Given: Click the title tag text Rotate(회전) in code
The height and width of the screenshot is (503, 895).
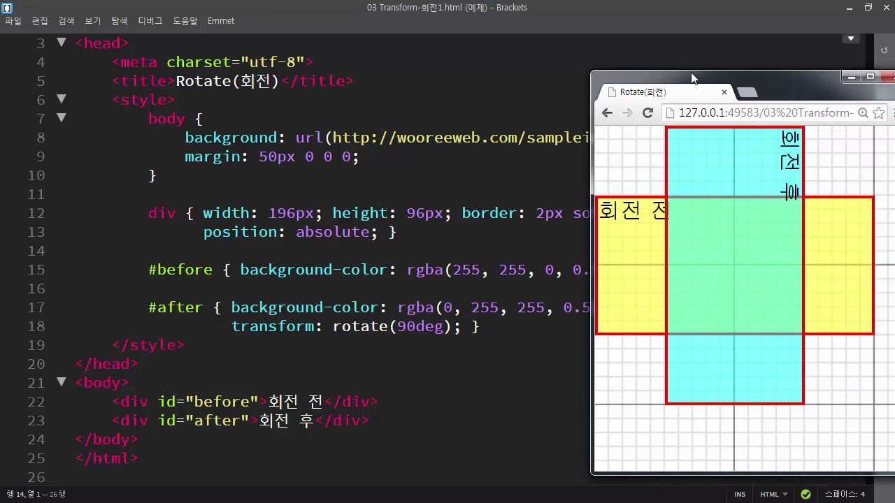Looking at the screenshot, I should tap(227, 81).
